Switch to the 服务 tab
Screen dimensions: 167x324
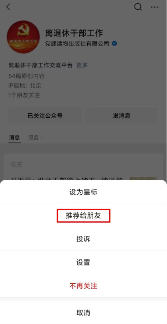tap(33, 137)
